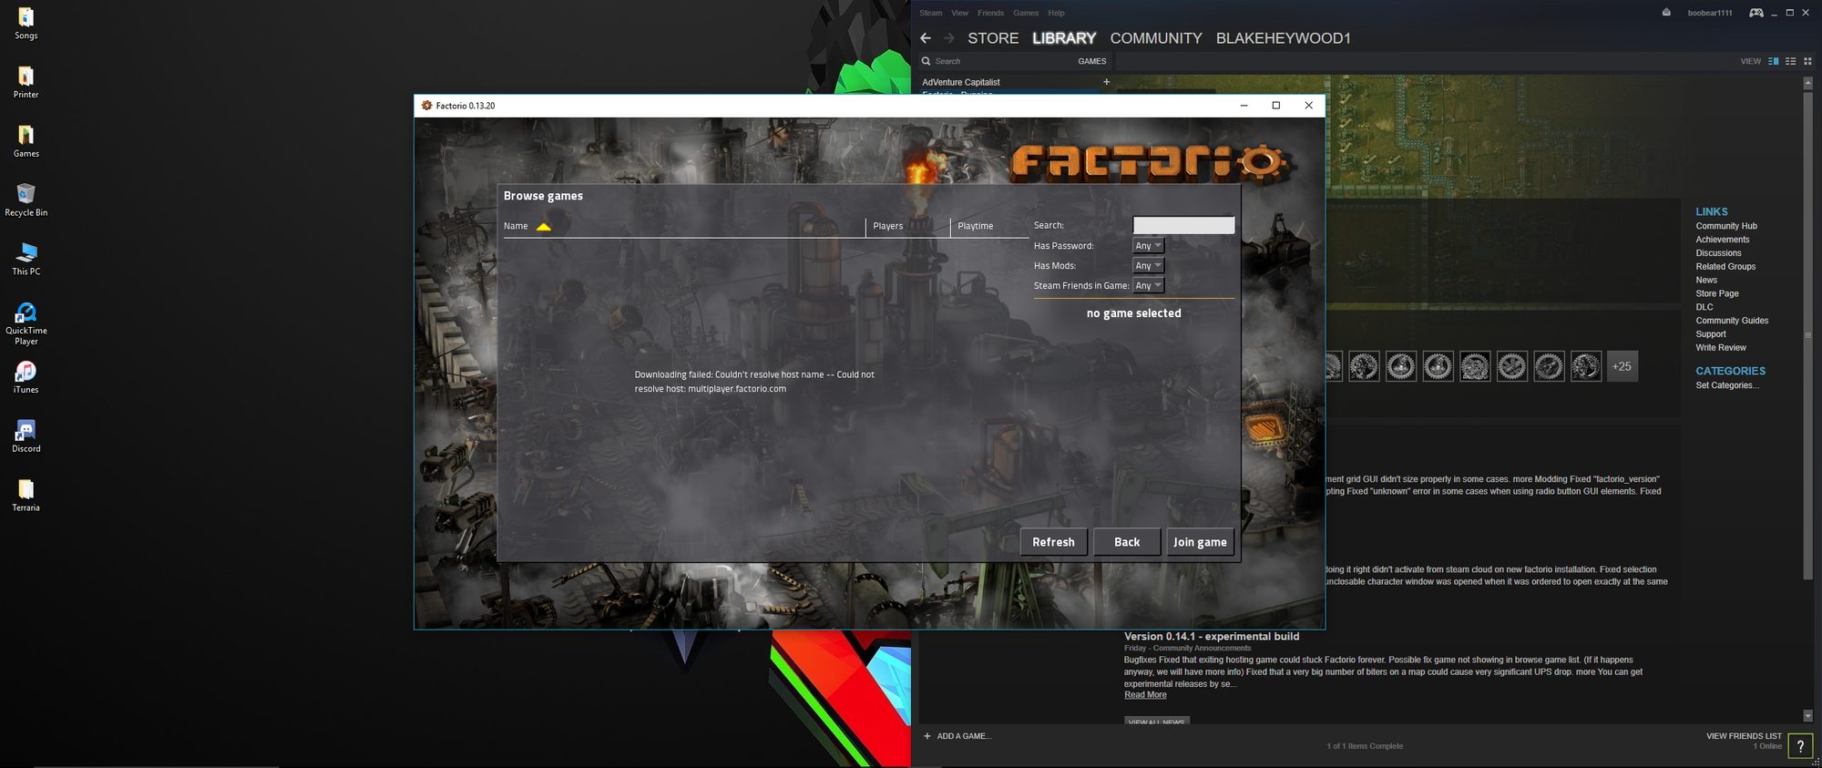Open the Discussions link
Screen dimensions: 1822x768
pyautogui.click(x=1718, y=253)
